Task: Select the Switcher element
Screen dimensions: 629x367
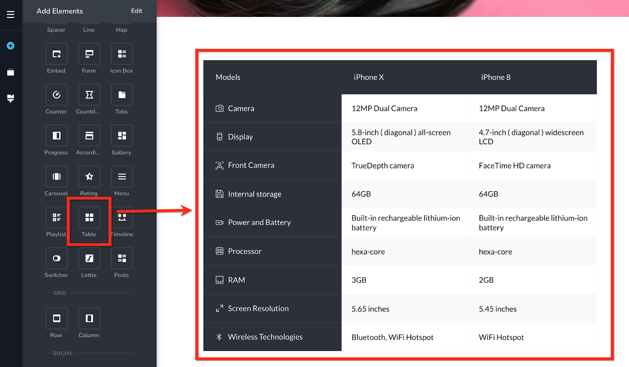Action: [57, 258]
